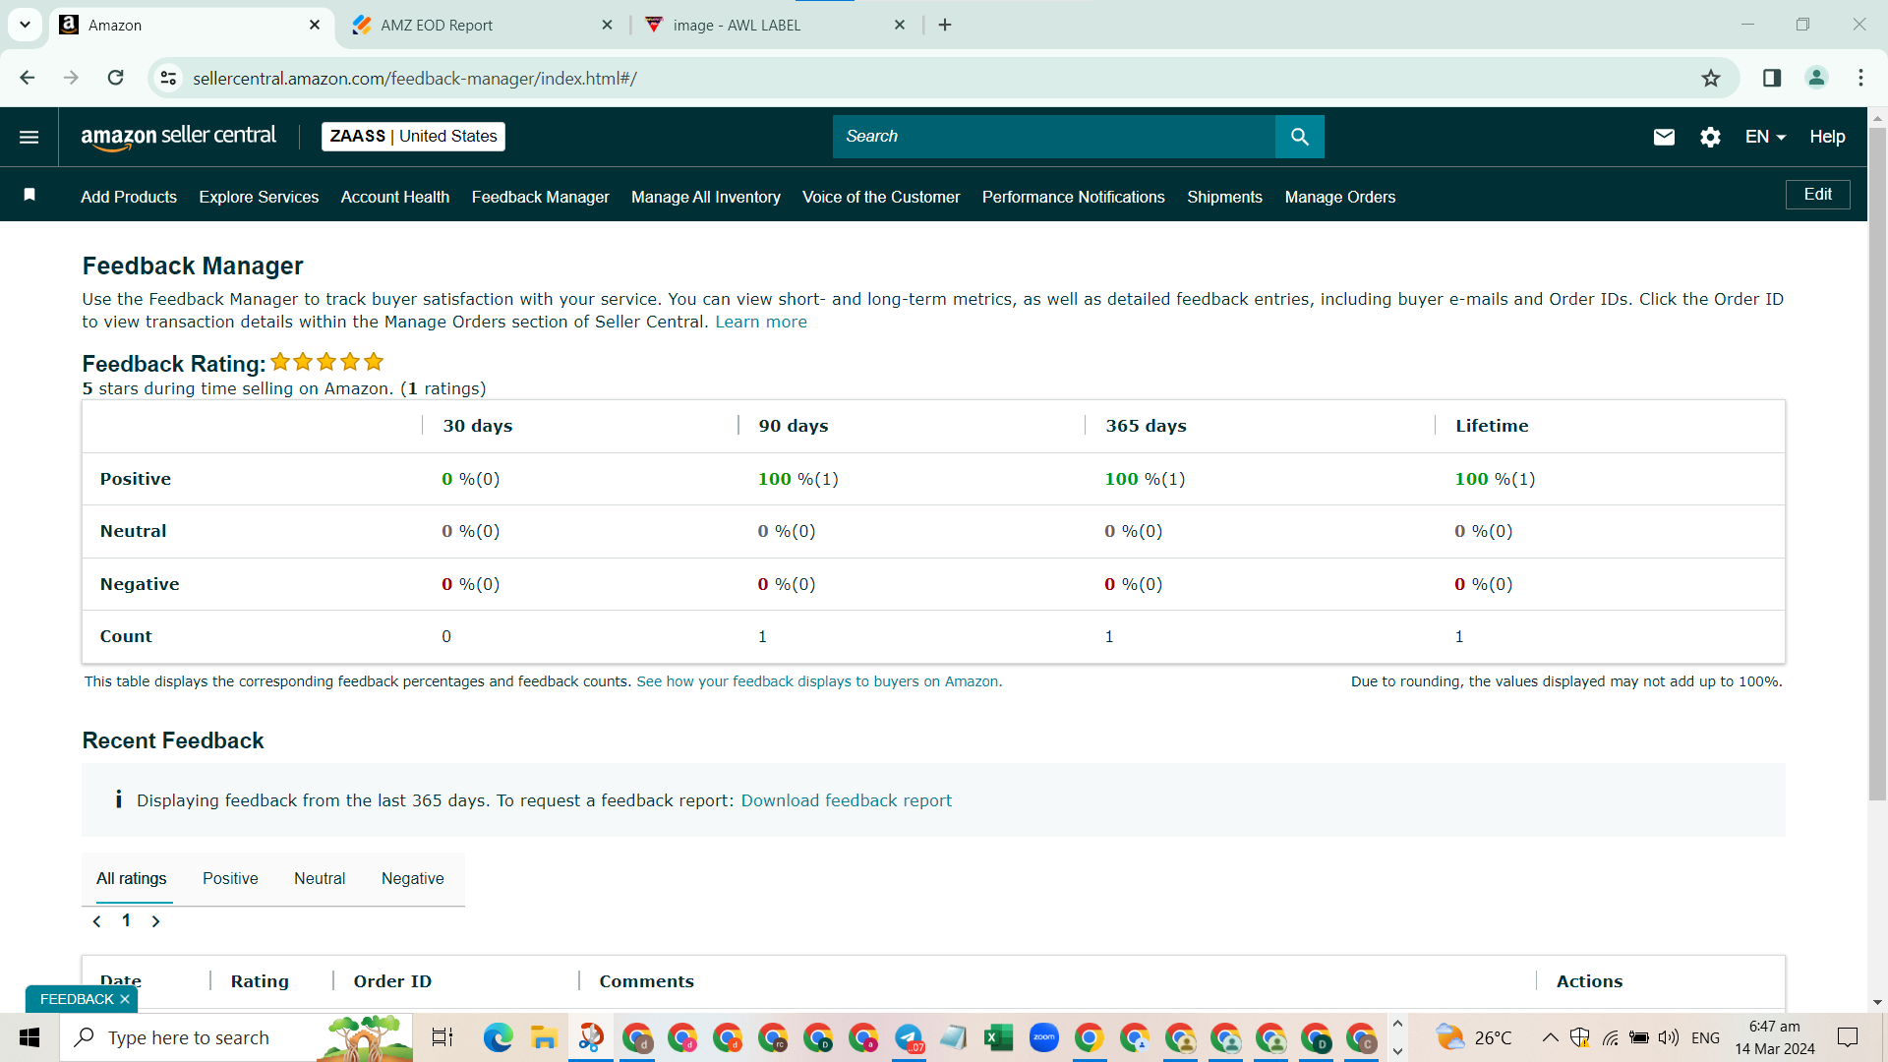
Task: Click the Learn more link
Action: pos(760,322)
